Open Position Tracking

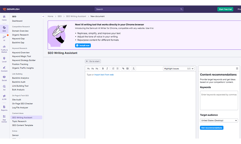click(20, 64)
